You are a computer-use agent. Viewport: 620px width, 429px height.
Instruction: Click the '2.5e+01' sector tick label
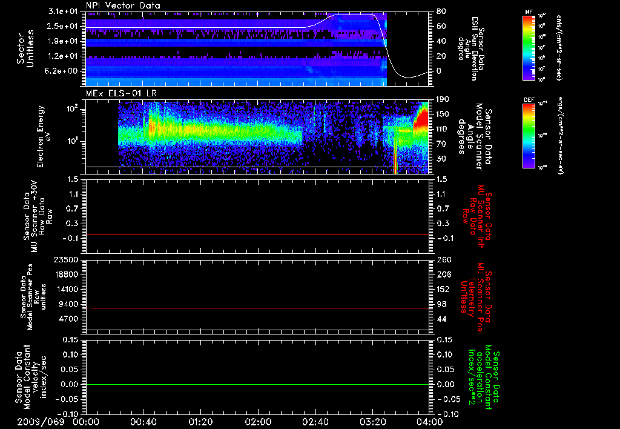[63, 26]
